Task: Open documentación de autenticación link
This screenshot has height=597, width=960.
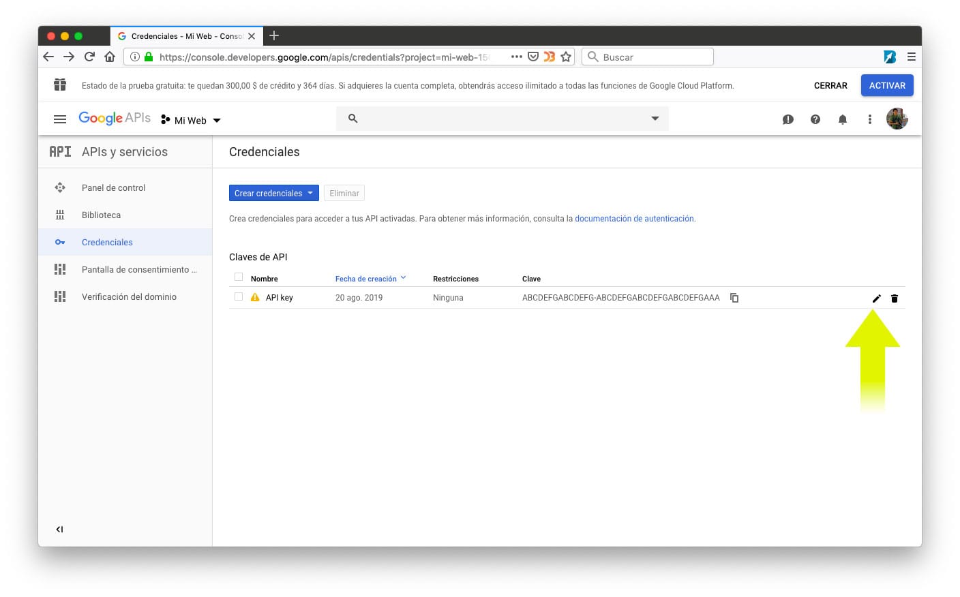Action: click(x=634, y=219)
